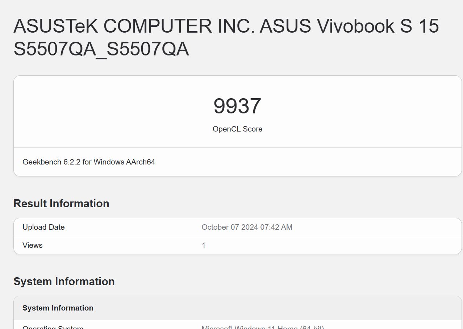Click the partially visible Operating System label
The width and height of the screenshot is (463, 329).
(x=53, y=327)
